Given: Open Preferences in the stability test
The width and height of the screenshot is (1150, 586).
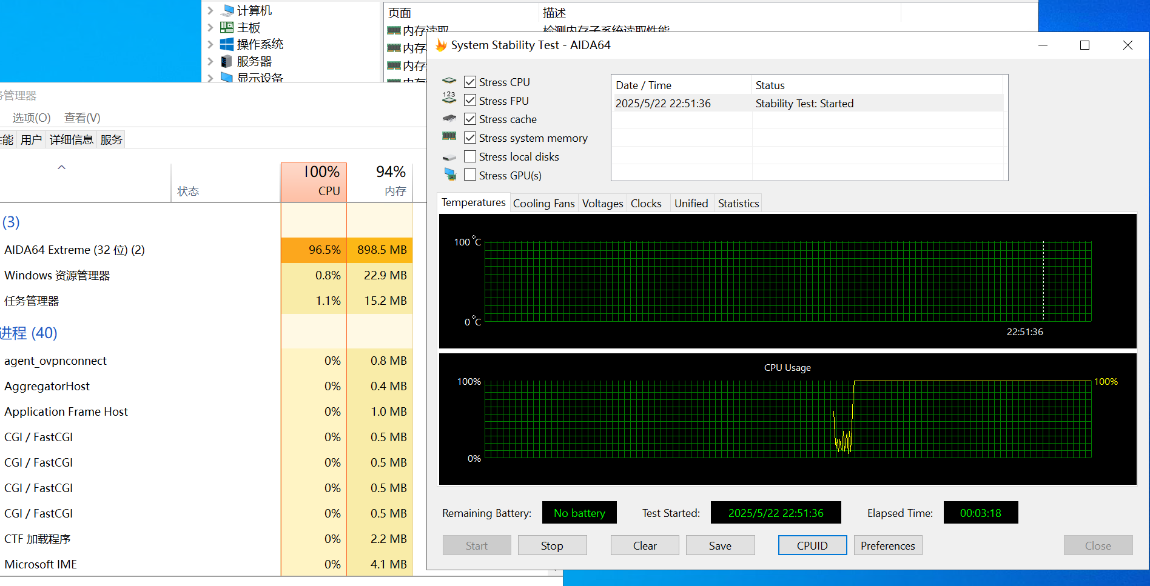Looking at the screenshot, I should (888, 545).
